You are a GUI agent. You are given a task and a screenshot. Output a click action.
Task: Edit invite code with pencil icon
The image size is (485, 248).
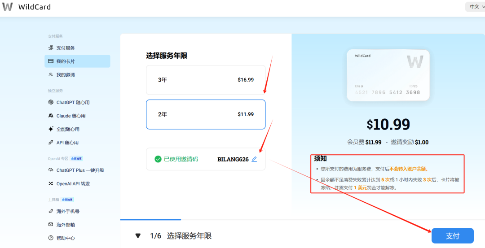click(254, 159)
